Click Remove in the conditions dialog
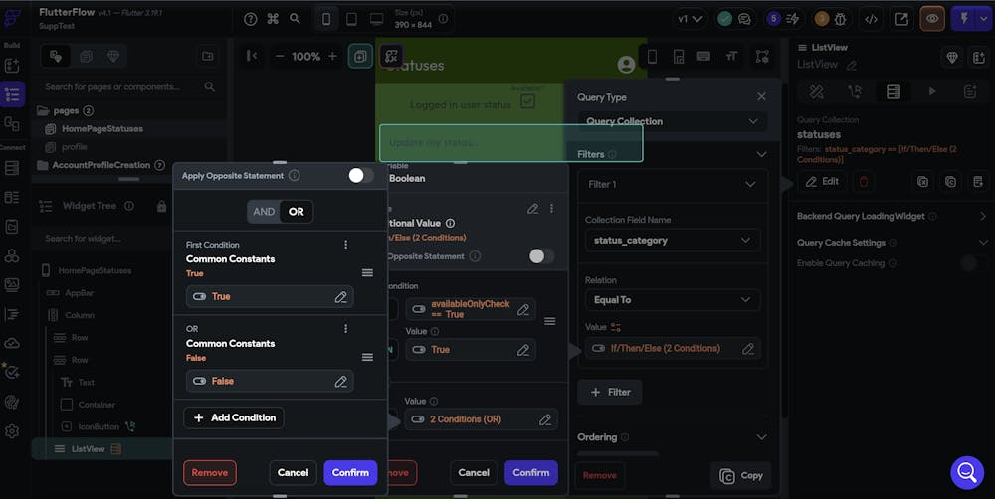 pos(209,473)
